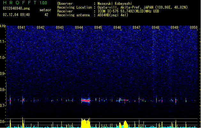Viewport: 201px width, 128px height.
Task: Click the 1.1 kHz frequency axis label
Action: [x=3, y=42]
